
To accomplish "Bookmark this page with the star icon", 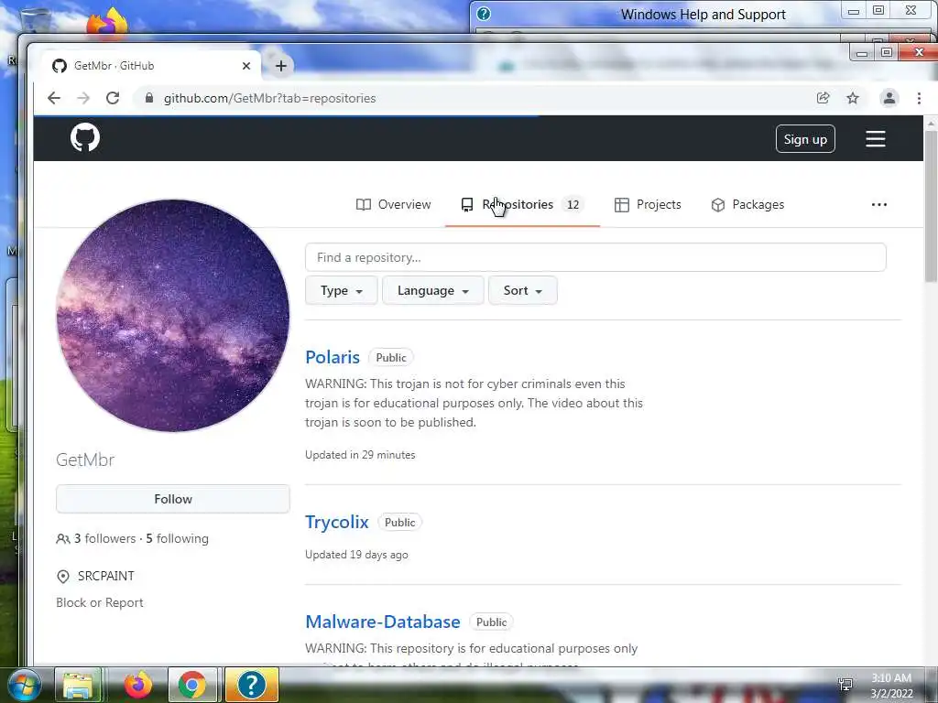I will [853, 98].
